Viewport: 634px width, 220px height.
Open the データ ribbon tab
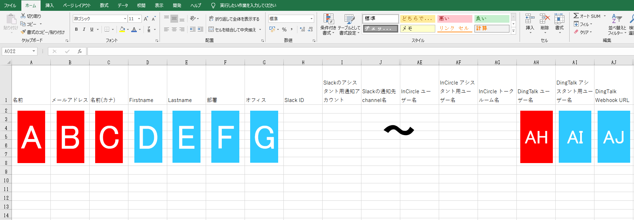122,5
